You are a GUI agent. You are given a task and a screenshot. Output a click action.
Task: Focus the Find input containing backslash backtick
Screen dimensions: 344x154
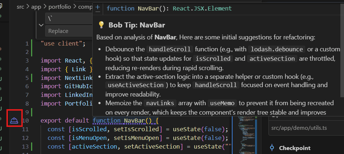coord(69,18)
